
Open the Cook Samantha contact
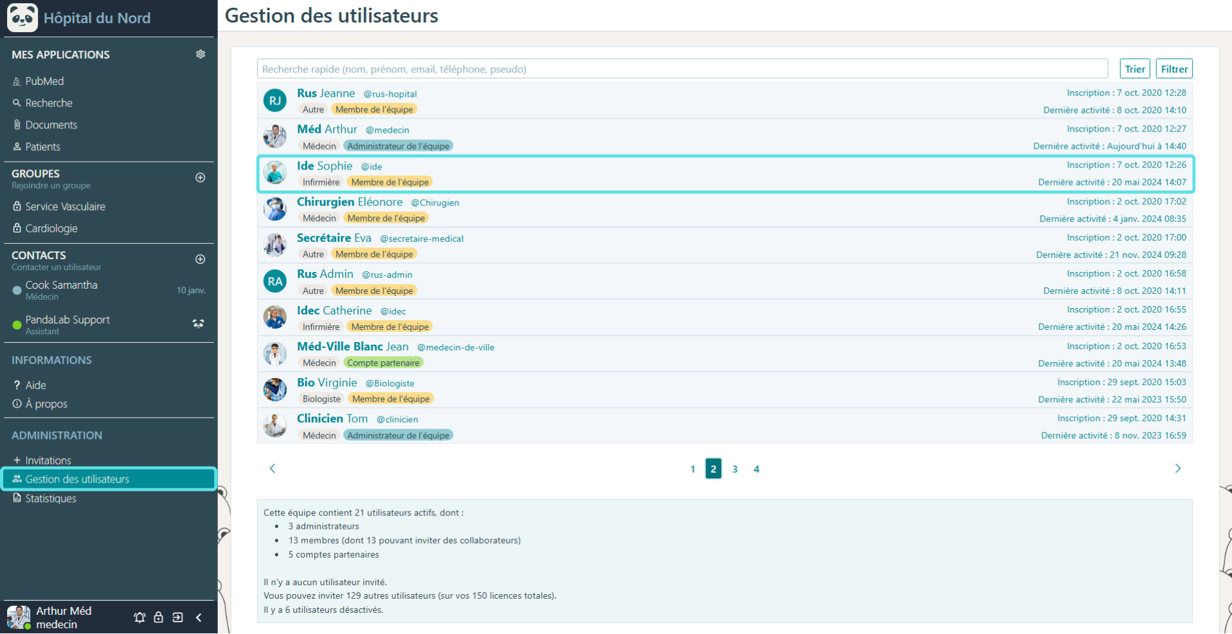pos(109,290)
